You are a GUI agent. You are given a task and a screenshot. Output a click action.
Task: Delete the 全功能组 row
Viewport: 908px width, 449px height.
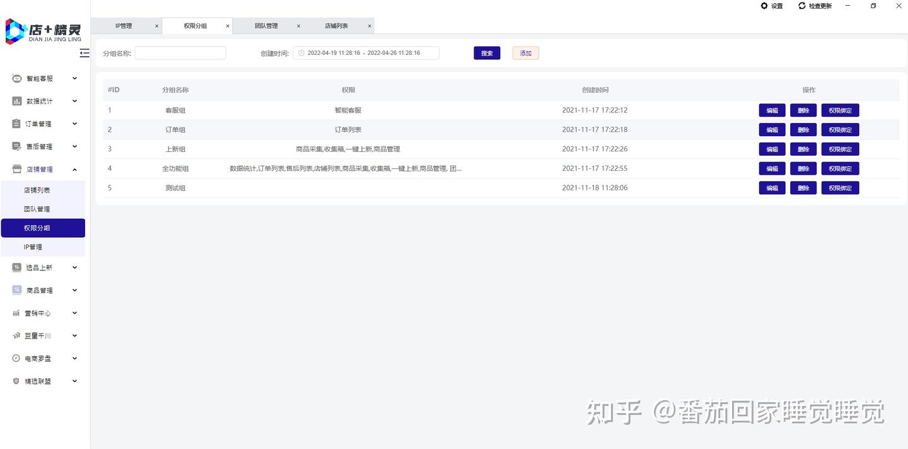(803, 169)
